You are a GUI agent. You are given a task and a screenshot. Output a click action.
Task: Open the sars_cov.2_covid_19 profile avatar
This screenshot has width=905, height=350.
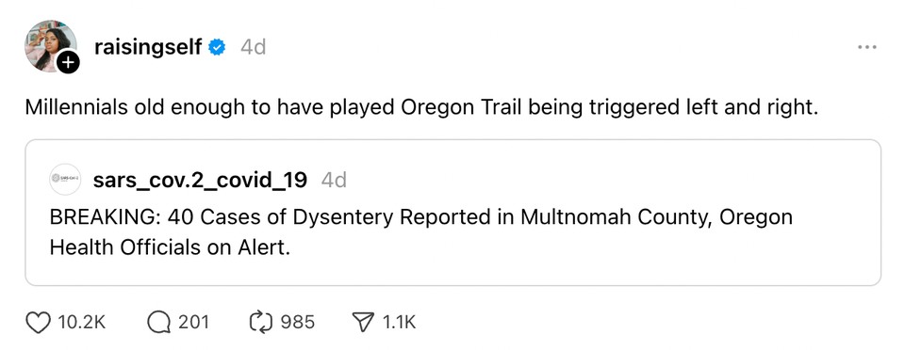pos(65,180)
